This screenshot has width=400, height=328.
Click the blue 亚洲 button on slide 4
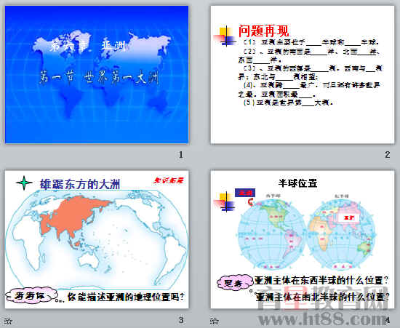pyautogui.click(x=245, y=193)
